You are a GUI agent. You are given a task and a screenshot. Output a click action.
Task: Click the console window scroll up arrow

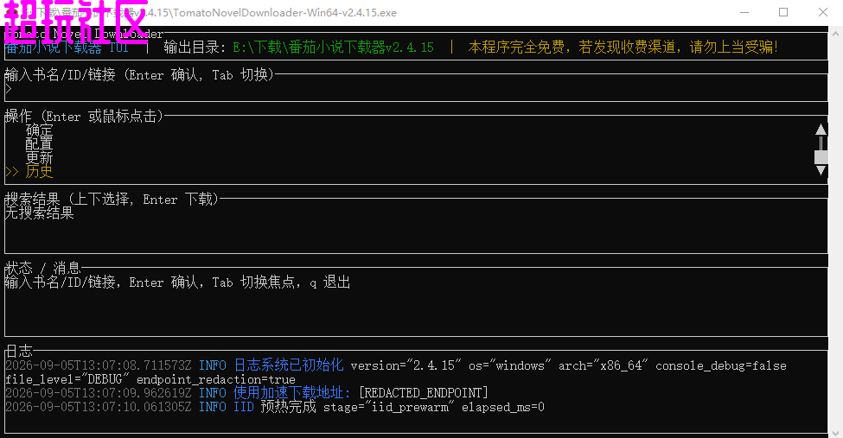coord(835,34)
